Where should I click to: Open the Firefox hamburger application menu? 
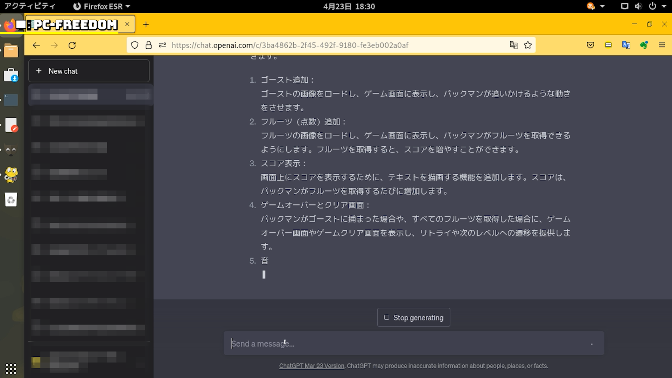pos(662,45)
